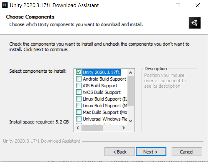Click the horizontal scroll left arrow
This screenshot has height=162, width=208.
coord(78,128)
